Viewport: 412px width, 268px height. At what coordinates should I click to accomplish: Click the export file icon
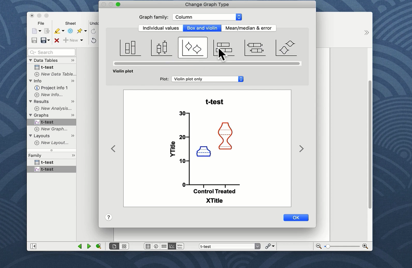(x=47, y=31)
